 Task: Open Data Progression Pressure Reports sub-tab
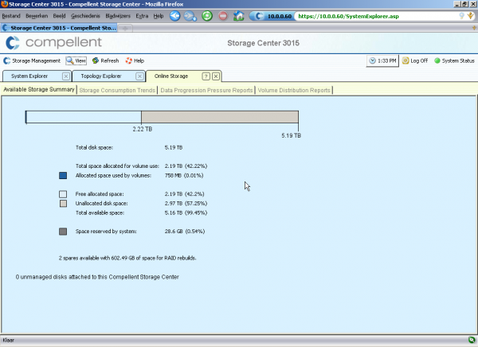(x=206, y=90)
